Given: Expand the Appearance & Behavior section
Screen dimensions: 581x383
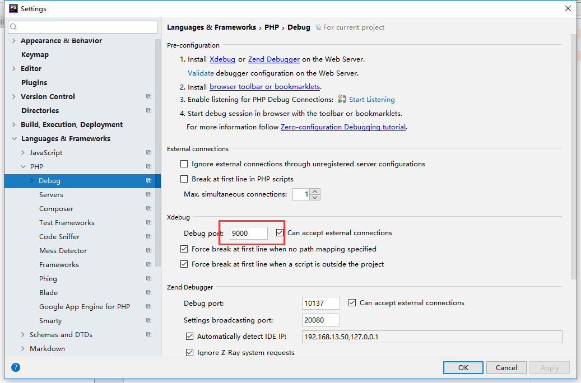Looking at the screenshot, I should coord(14,41).
